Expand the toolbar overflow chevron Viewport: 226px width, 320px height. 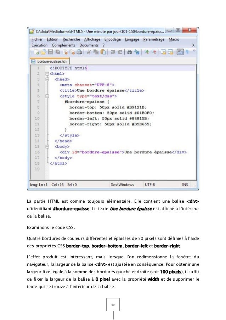coord(194,50)
